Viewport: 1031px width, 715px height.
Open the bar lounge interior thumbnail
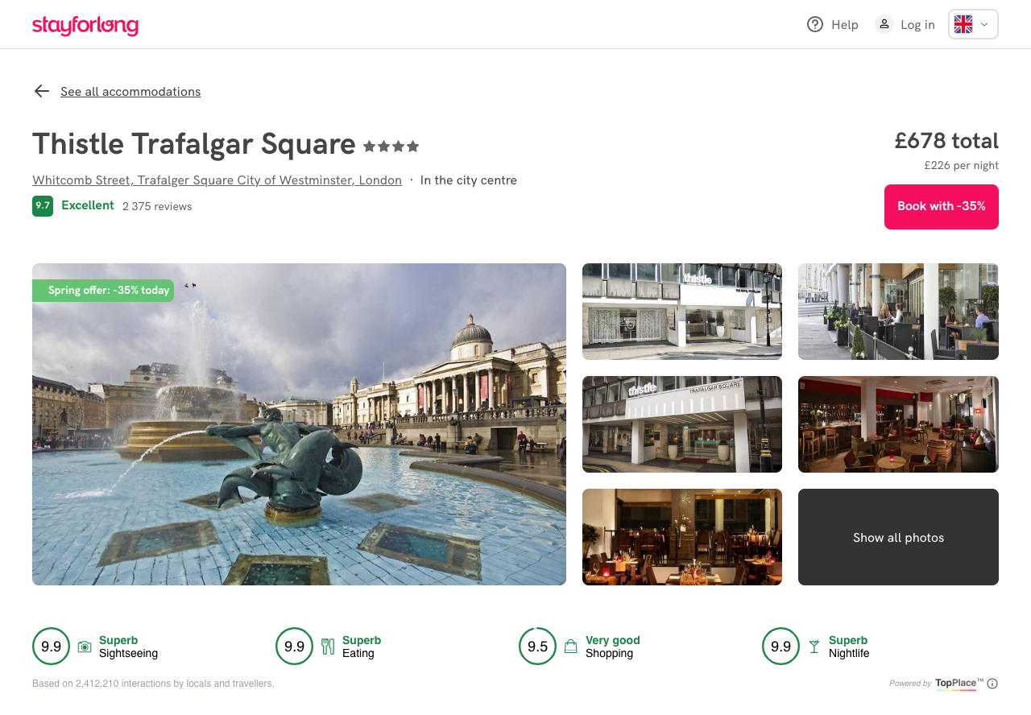pos(898,424)
